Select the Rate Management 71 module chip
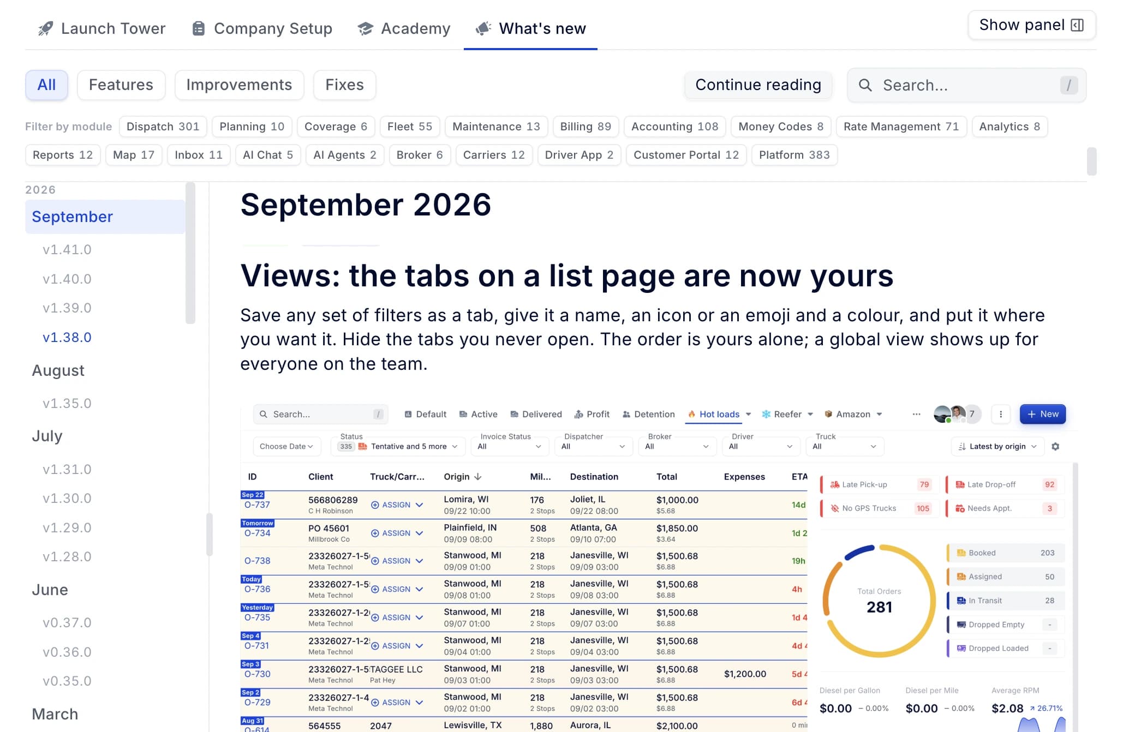This screenshot has height=732, width=1123. point(901,127)
